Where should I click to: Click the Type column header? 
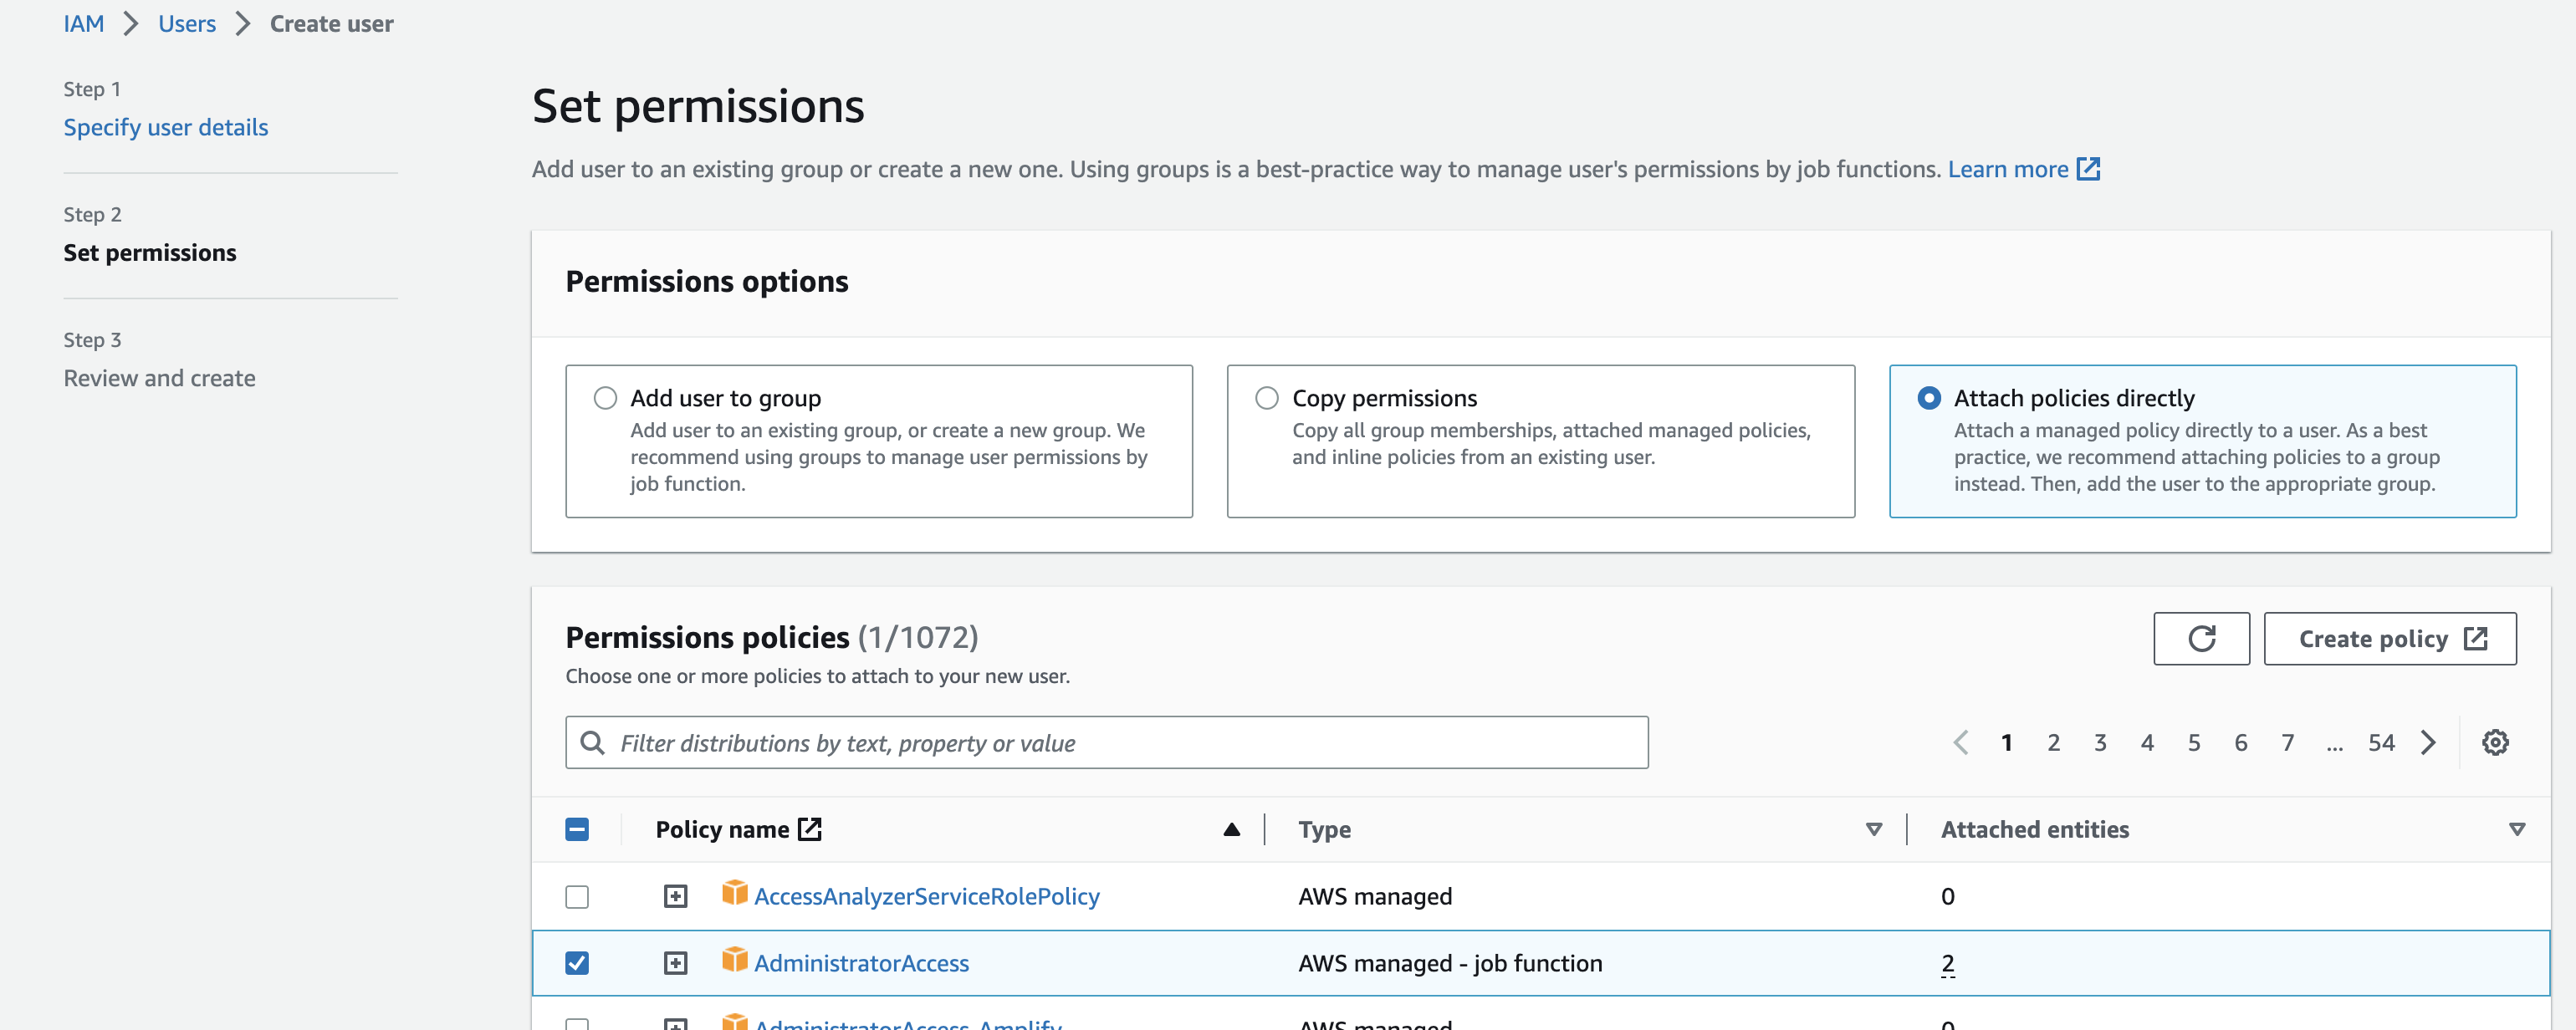click(x=1324, y=829)
